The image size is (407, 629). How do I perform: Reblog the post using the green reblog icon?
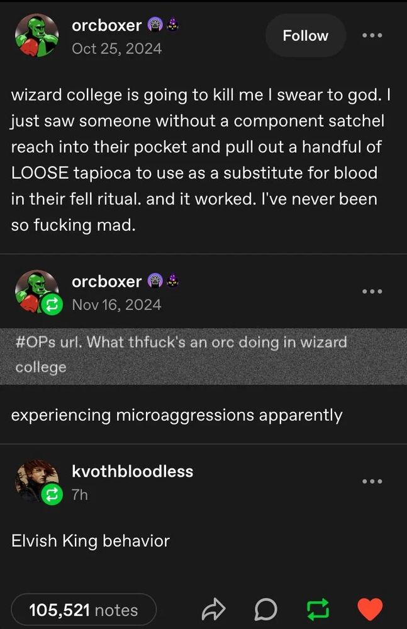click(318, 608)
